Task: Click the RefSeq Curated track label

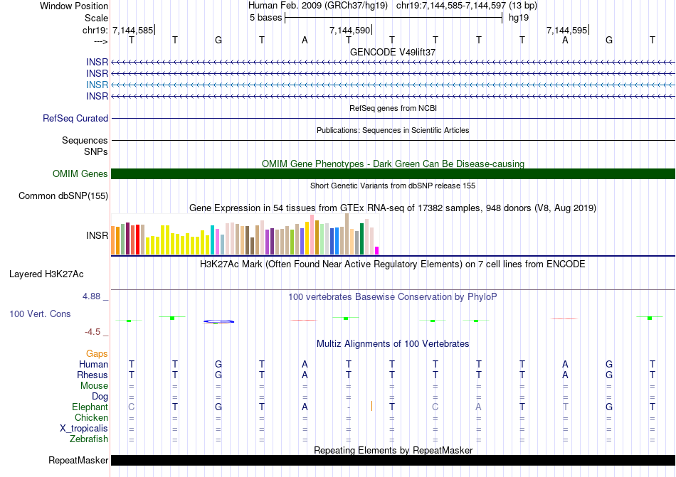Action: 75,119
